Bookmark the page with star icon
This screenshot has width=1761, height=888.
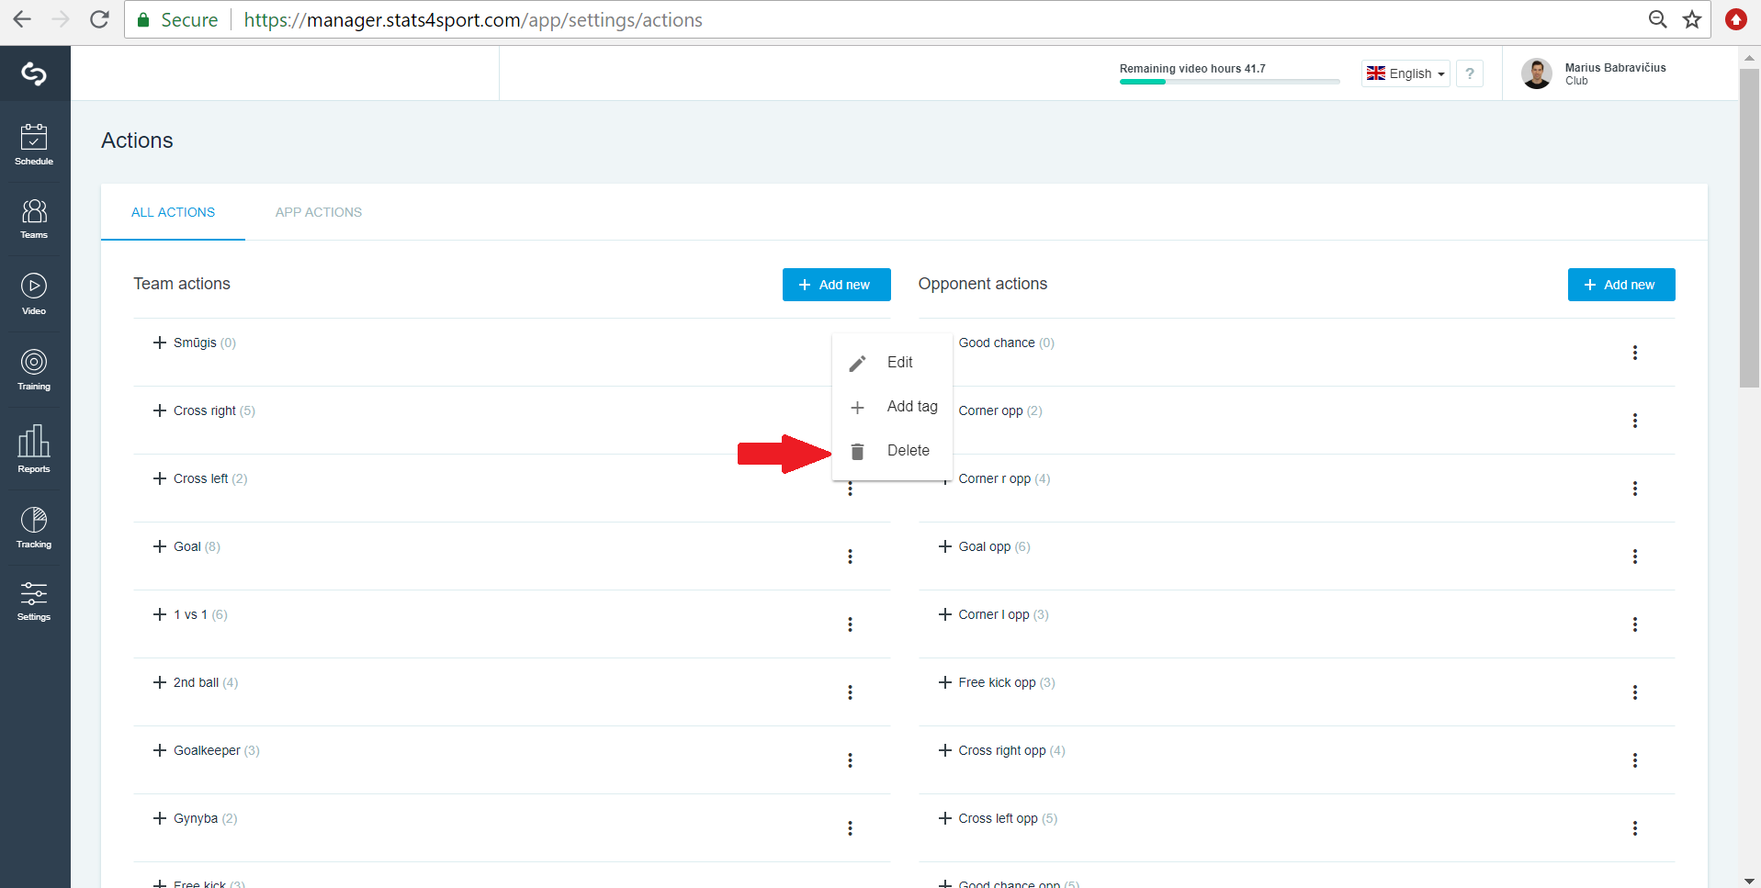1692,19
